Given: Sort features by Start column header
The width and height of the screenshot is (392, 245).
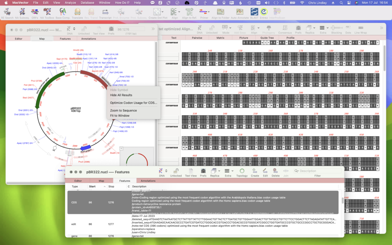Looking at the screenshot, I should pyautogui.click(x=96, y=186).
